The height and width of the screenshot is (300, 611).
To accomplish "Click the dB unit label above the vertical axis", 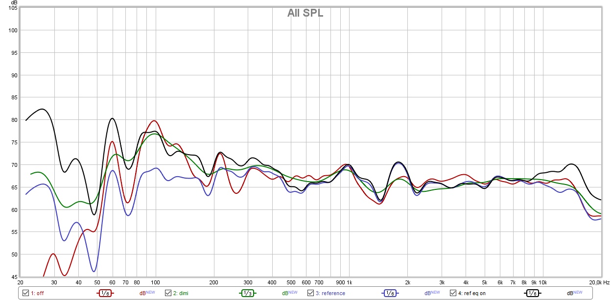I will coord(14,3).
